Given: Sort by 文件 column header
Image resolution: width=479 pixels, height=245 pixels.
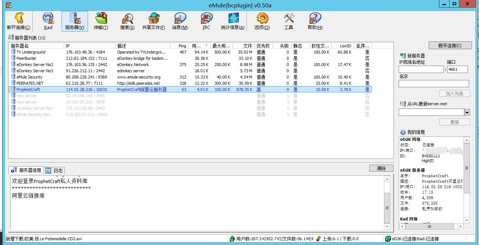Looking at the screenshot, I should point(243,46).
